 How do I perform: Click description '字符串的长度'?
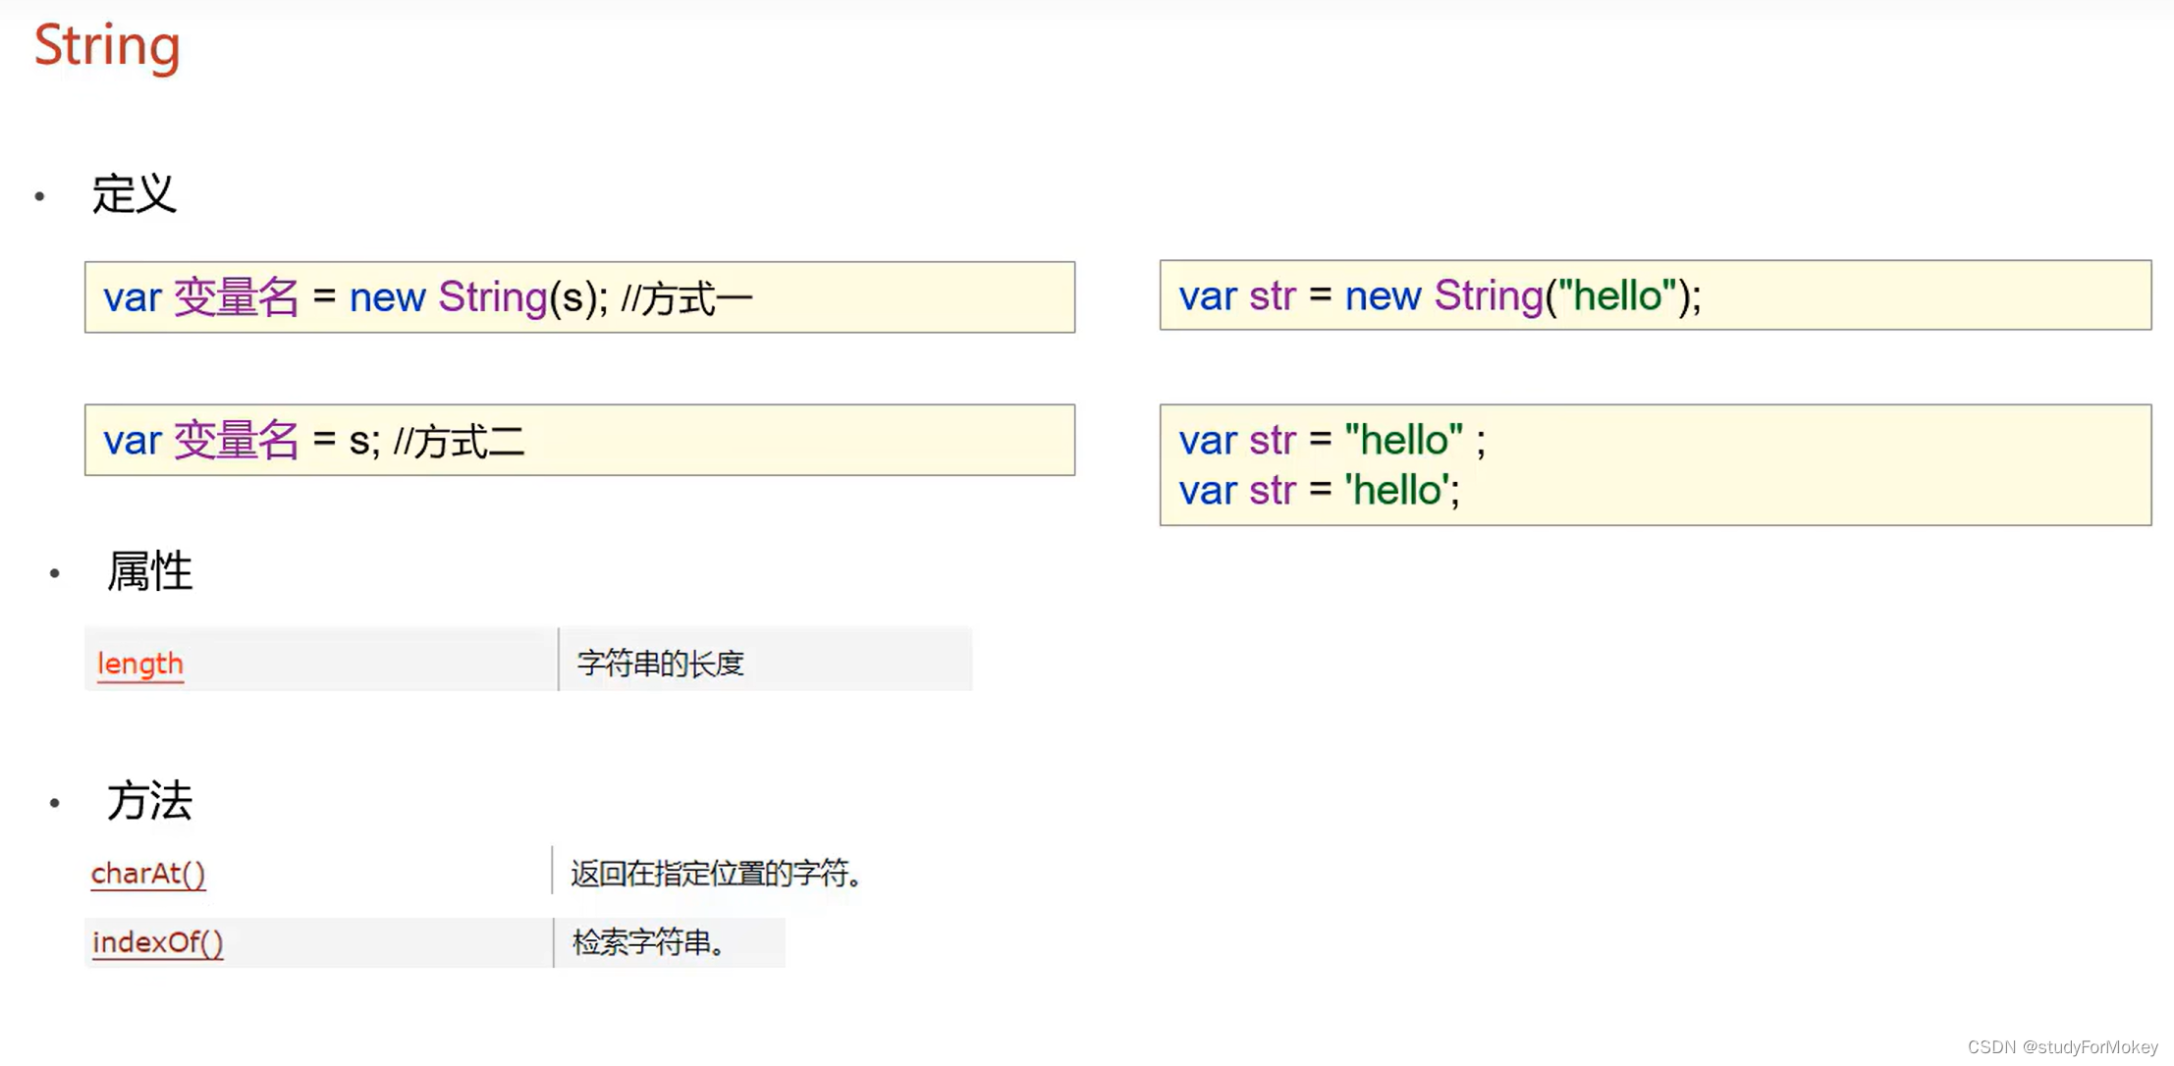coord(661,664)
